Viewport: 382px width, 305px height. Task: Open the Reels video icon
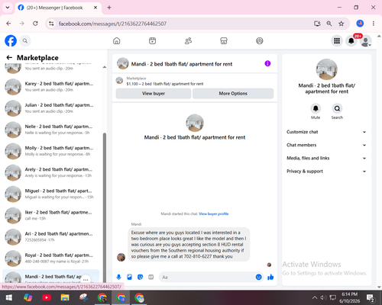[x=152, y=40]
